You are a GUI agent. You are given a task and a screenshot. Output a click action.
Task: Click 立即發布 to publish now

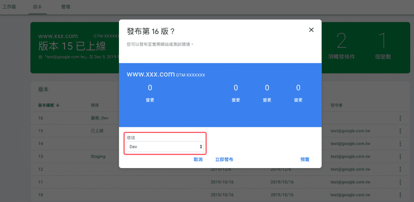(224, 160)
